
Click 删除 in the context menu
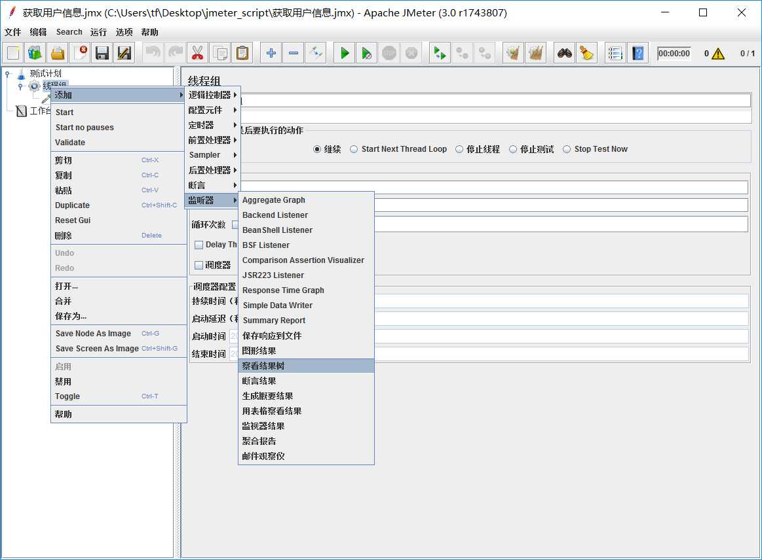pos(119,236)
